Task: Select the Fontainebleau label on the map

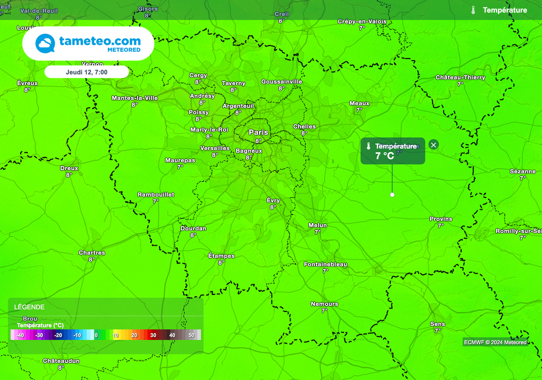Action: pyautogui.click(x=326, y=264)
